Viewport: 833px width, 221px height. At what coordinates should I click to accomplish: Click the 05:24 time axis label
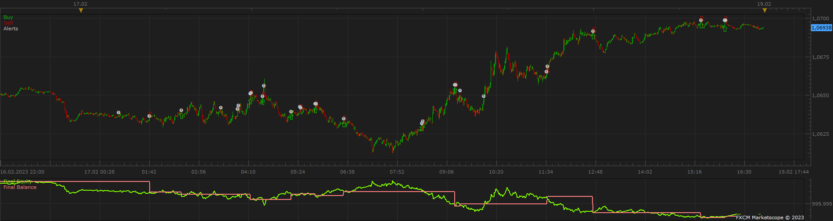(298, 172)
